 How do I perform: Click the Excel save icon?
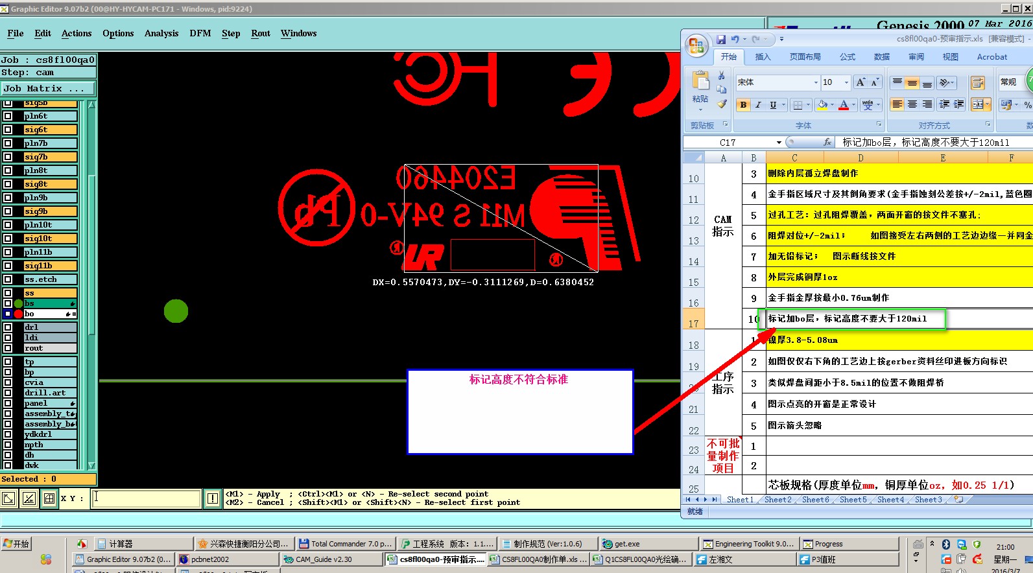(x=720, y=40)
